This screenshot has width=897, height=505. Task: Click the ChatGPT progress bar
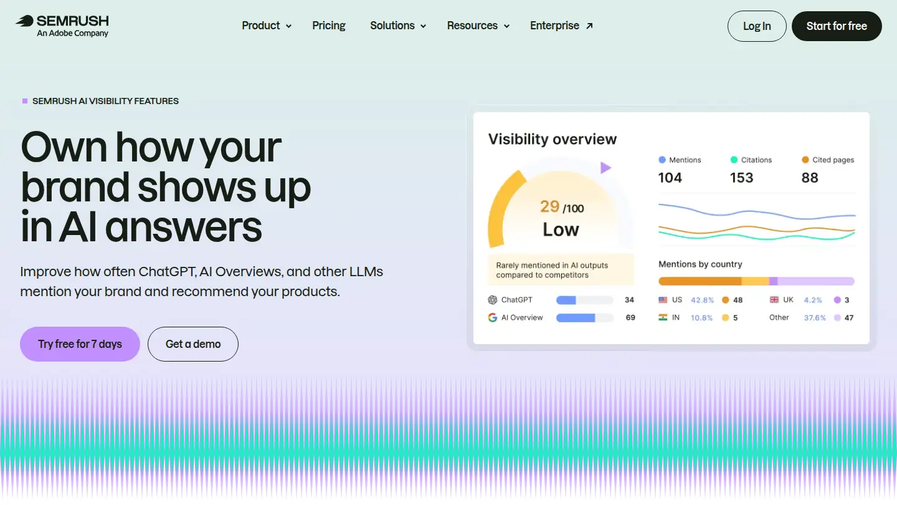(x=585, y=300)
